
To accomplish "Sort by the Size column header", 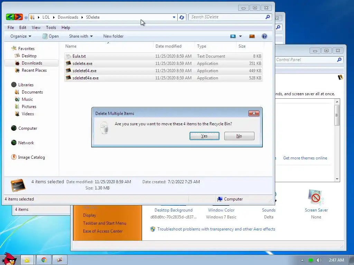I will click(242, 46).
